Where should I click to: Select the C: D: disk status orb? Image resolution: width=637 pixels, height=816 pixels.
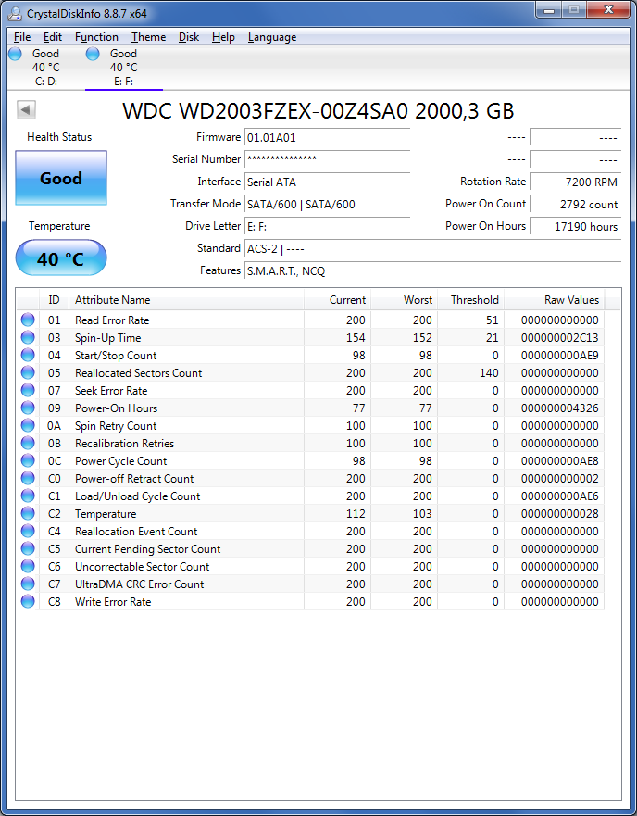click(x=15, y=54)
